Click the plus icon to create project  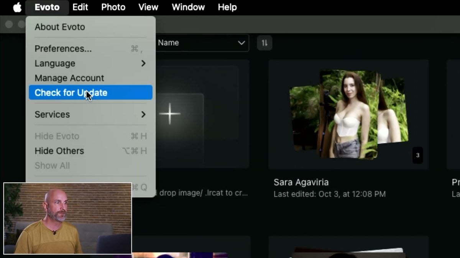169,114
